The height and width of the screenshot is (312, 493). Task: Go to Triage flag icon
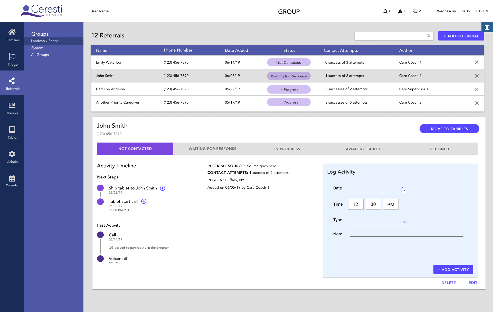pyautogui.click(x=12, y=56)
